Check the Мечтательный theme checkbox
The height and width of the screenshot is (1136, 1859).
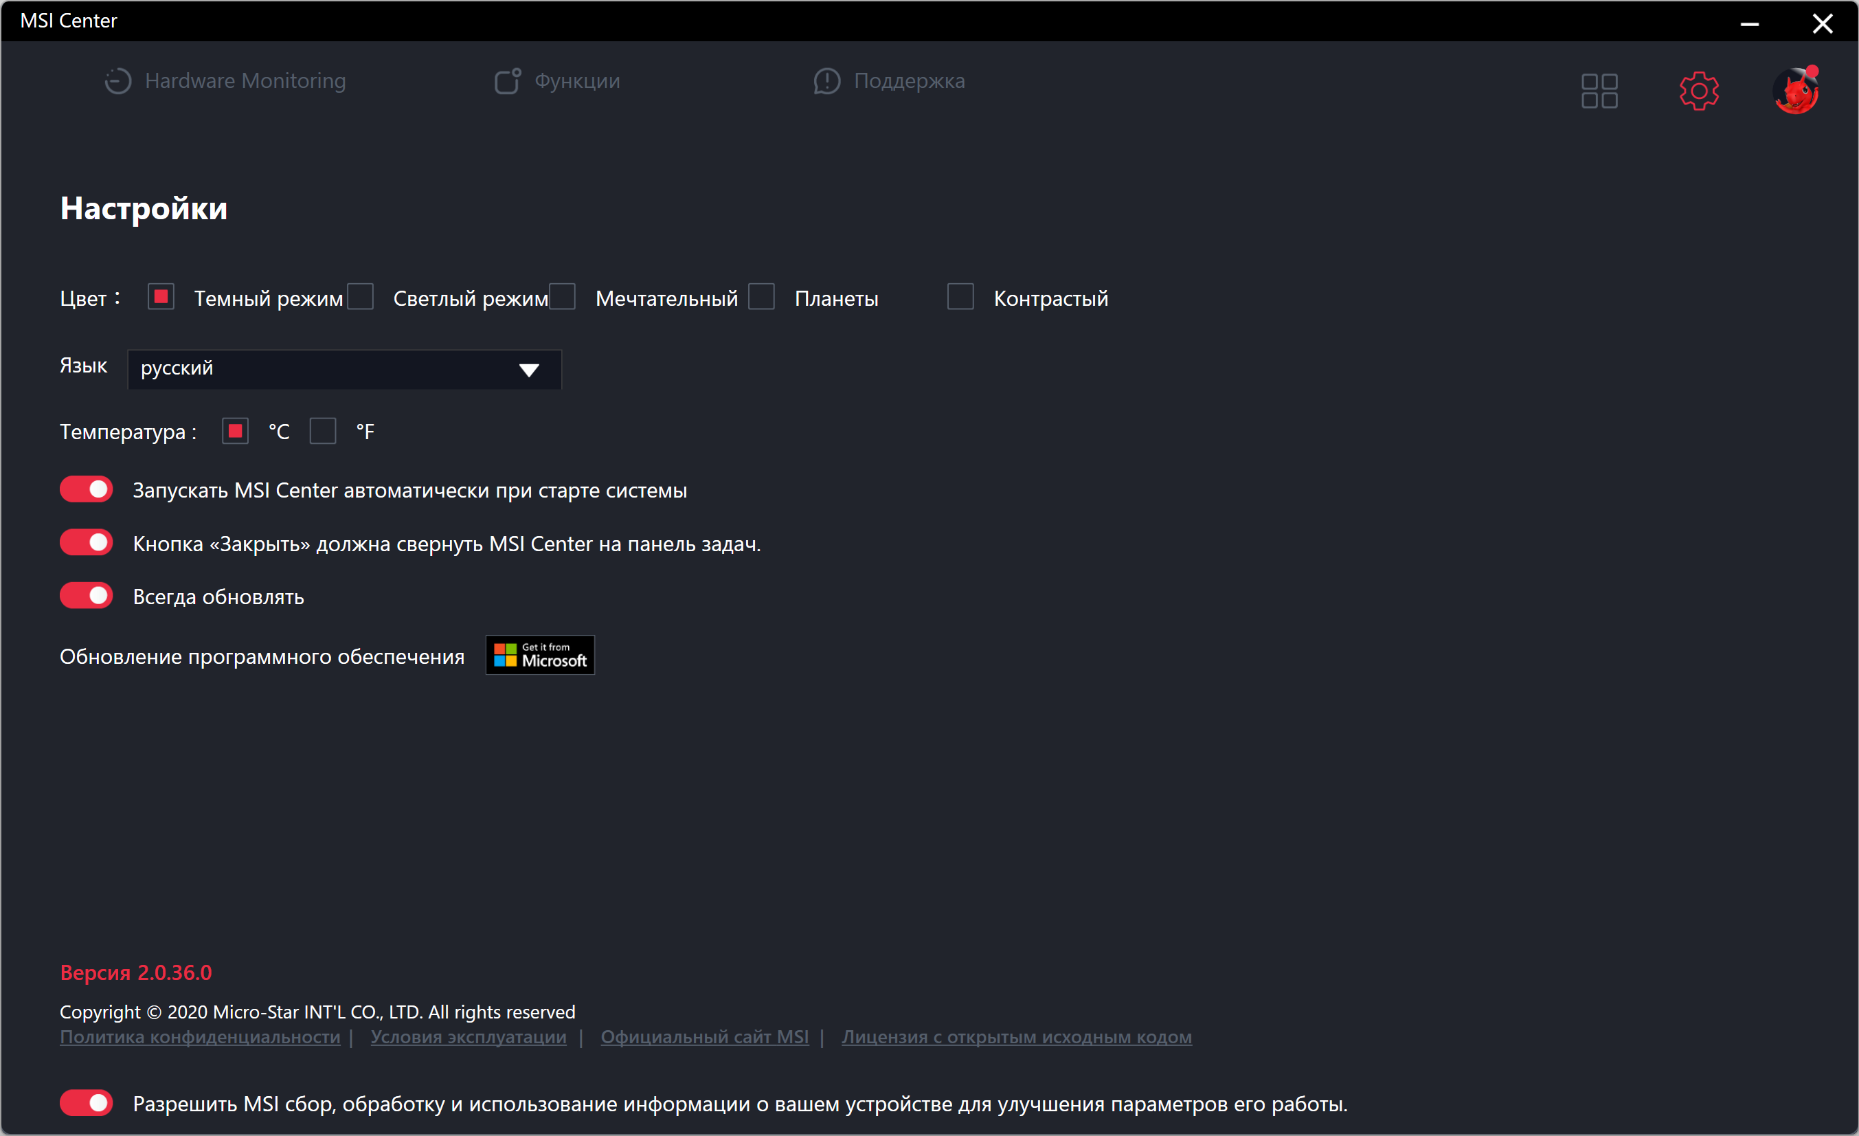tap(562, 297)
